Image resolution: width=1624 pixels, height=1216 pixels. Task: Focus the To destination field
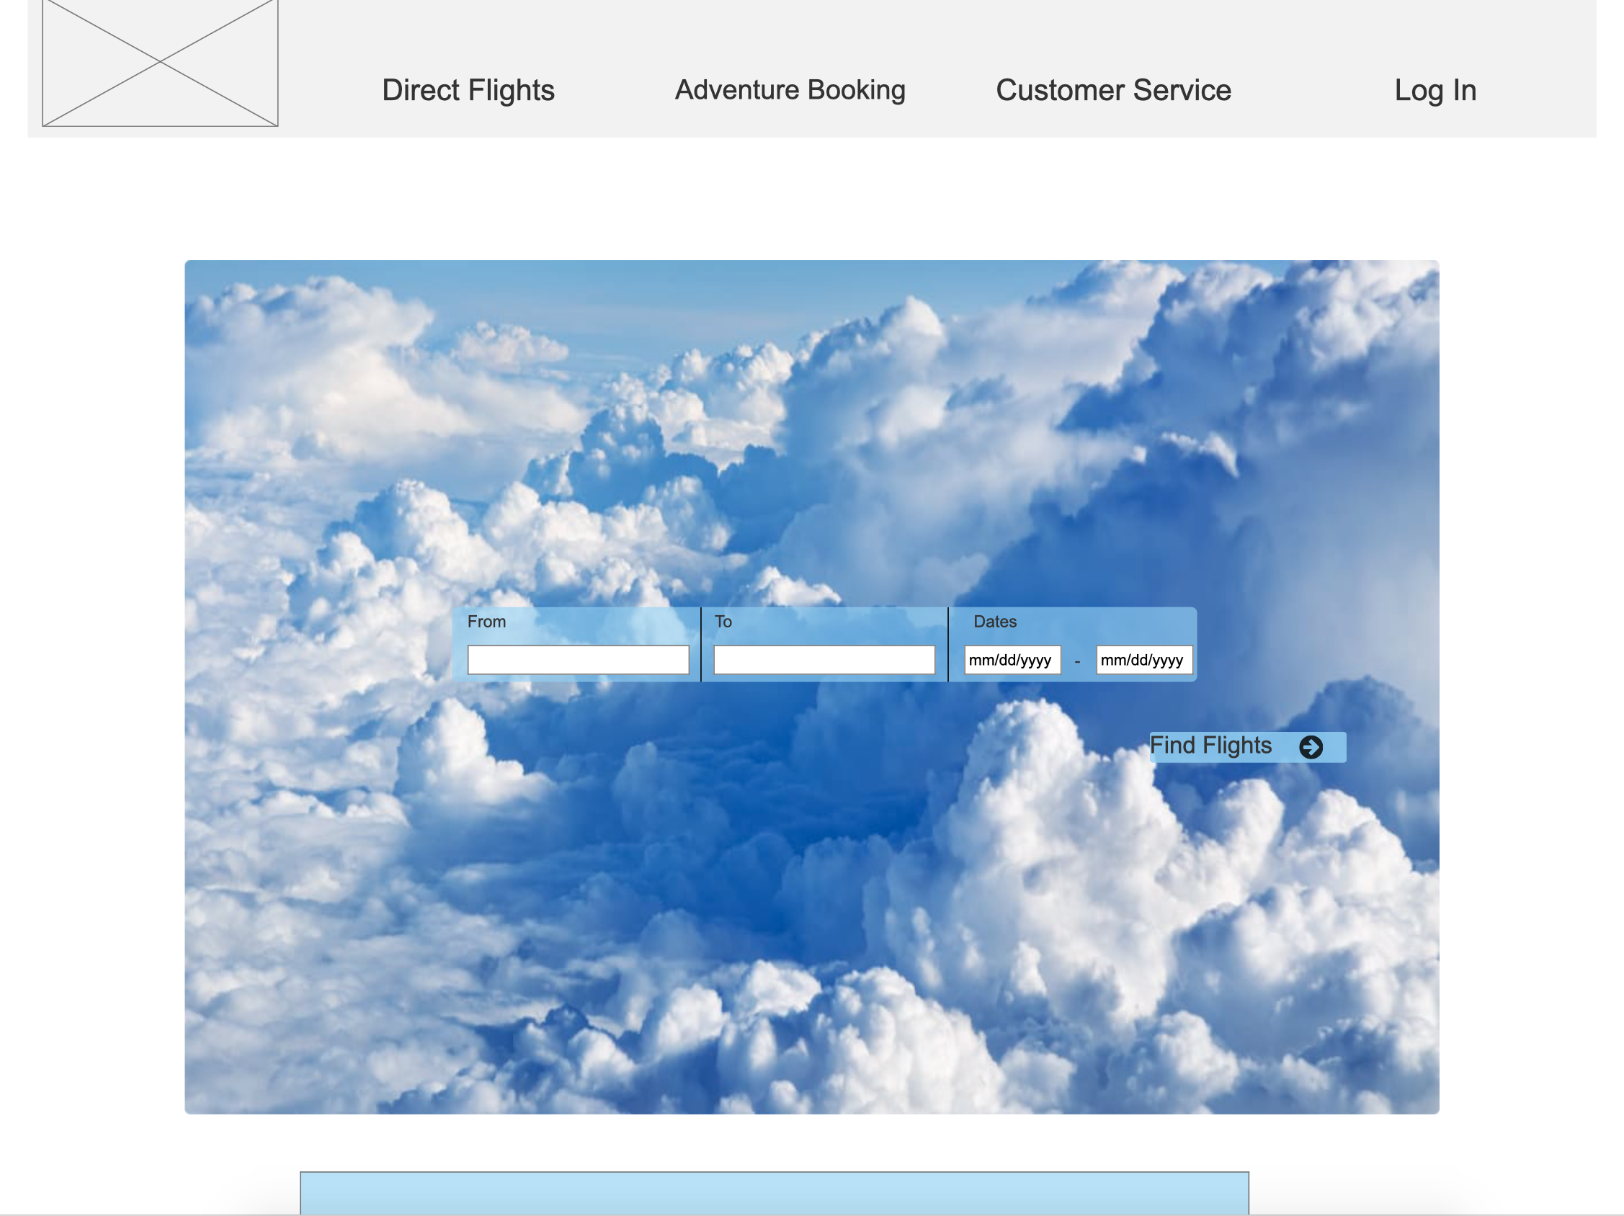[x=824, y=660]
